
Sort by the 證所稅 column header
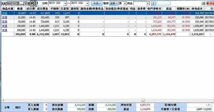75,9
